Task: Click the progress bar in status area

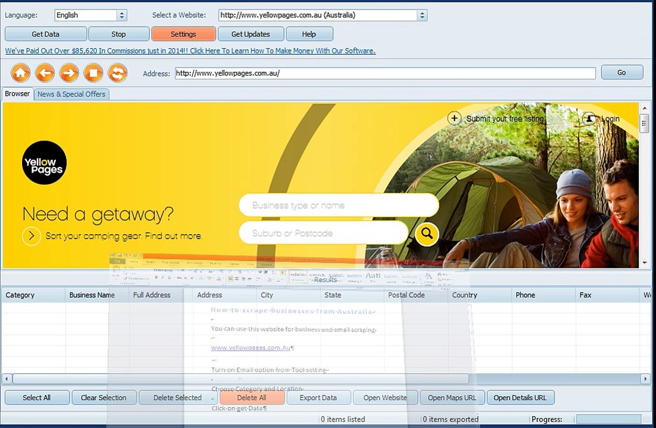Action: [608, 419]
